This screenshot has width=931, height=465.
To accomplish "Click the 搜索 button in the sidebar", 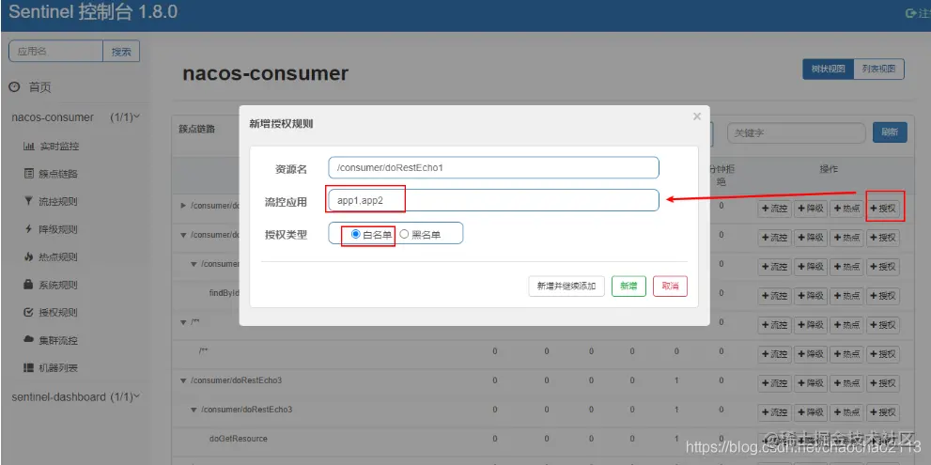I will (121, 52).
